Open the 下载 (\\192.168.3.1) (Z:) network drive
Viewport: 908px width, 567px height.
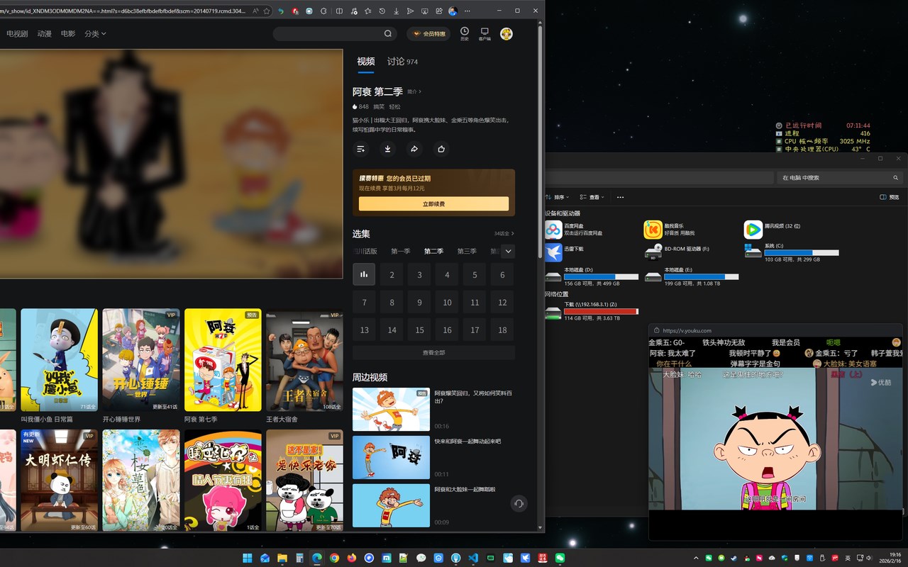[x=592, y=311]
